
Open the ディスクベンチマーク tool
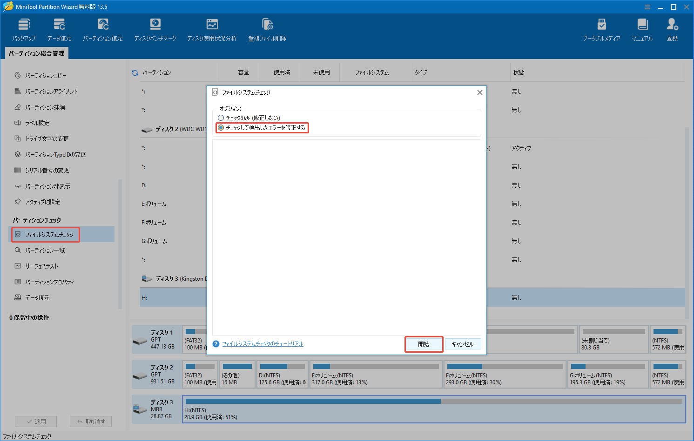pos(155,29)
